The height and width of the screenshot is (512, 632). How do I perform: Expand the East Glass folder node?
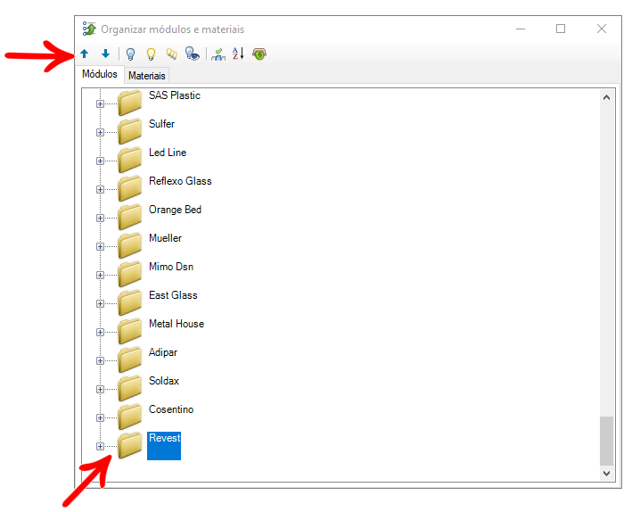click(x=101, y=304)
